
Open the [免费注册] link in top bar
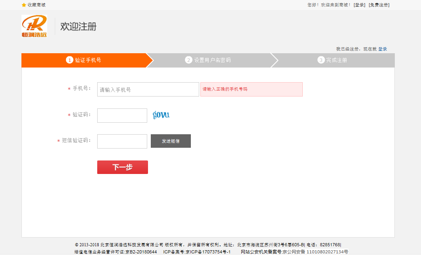click(x=379, y=5)
